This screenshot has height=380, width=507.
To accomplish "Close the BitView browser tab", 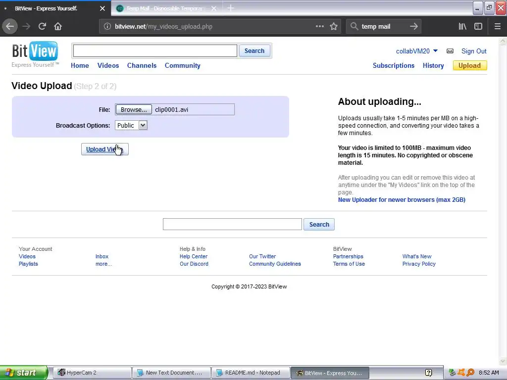I will [x=102, y=8].
